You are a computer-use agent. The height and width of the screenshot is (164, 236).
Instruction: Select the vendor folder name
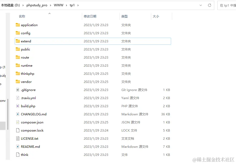pyautogui.click(x=26, y=82)
